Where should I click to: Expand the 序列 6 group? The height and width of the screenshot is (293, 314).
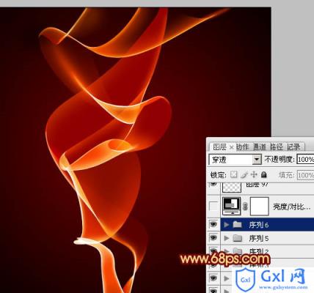pyautogui.click(x=227, y=224)
